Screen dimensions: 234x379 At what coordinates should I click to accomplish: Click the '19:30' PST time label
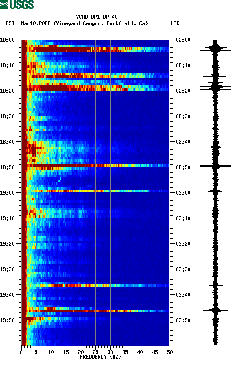tap(7, 269)
